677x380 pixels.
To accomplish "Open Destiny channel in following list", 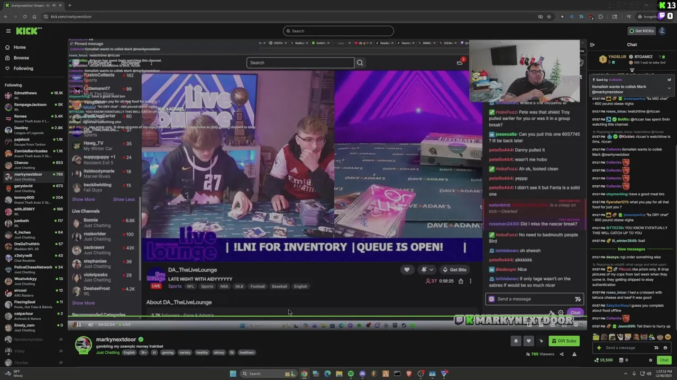I will point(33,129).
